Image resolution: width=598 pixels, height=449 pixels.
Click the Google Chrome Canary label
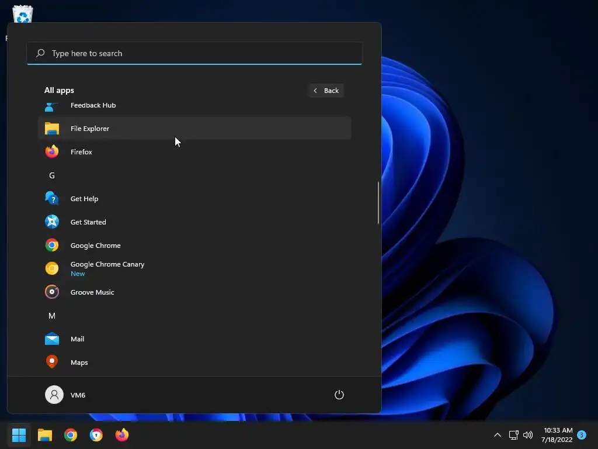[x=107, y=264]
